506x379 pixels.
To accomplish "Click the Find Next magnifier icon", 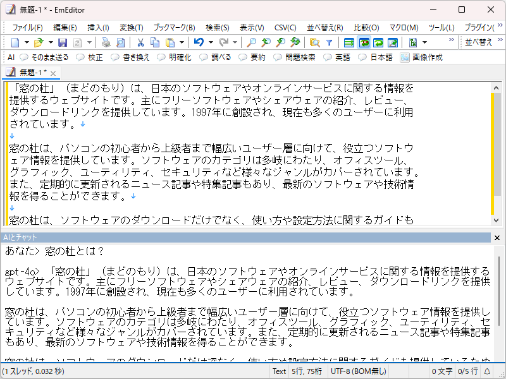I will [x=281, y=42].
